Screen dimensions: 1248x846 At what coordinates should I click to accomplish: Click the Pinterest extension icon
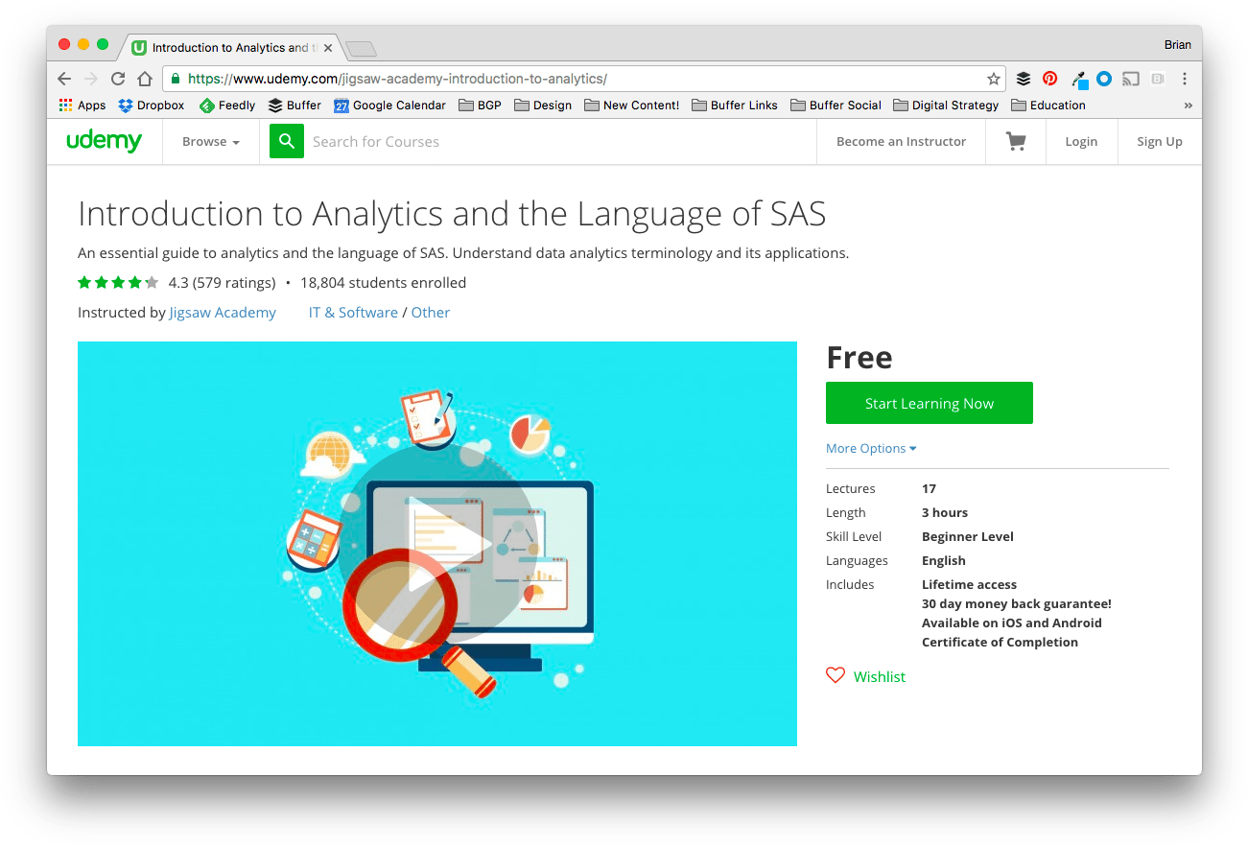coord(1050,79)
